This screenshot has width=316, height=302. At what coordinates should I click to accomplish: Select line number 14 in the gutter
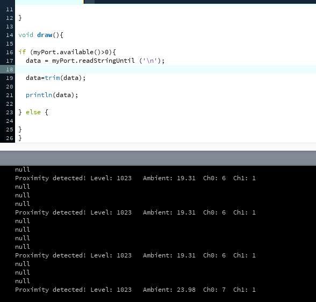10,35
